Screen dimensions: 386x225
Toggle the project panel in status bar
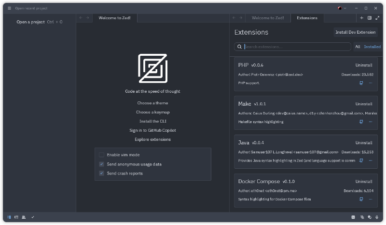click(x=9, y=217)
